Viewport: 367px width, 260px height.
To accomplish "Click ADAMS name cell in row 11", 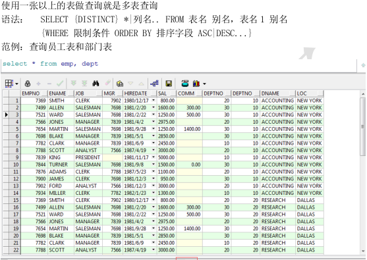I will (x=61, y=172).
